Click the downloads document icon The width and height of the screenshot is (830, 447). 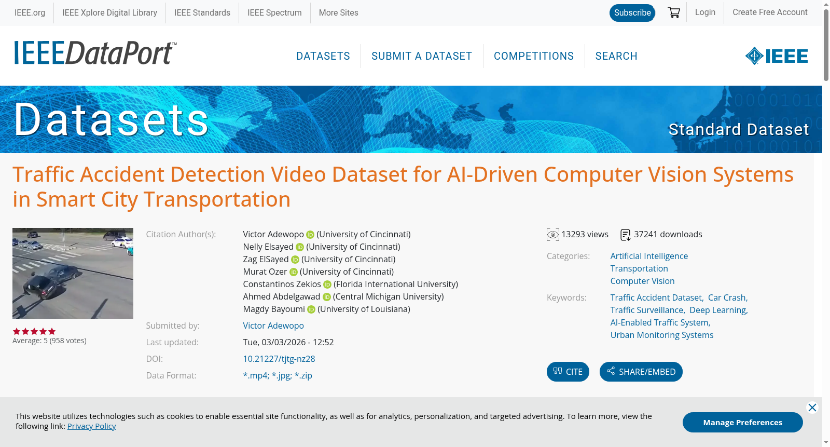point(626,235)
